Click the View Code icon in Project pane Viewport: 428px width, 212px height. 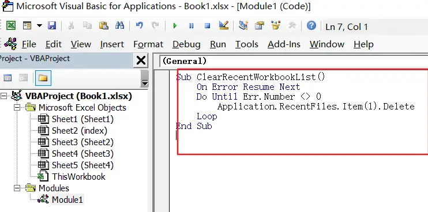[7, 78]
